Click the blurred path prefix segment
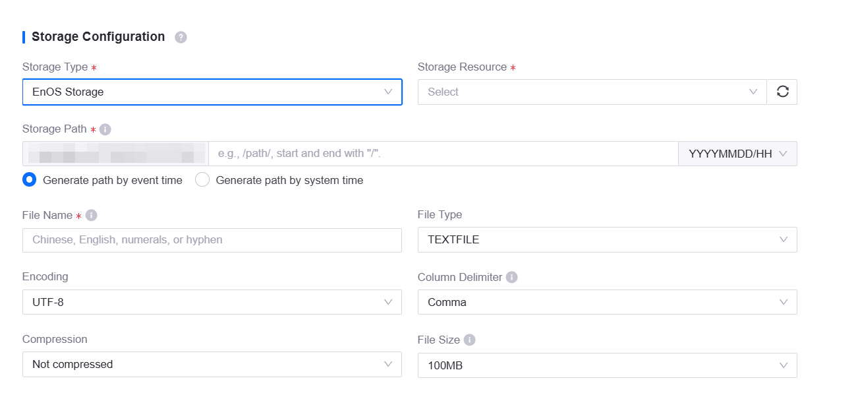Image resolution: width=858 pixels, height=397 pixels. pyautogui.click(x=112, y=153)
